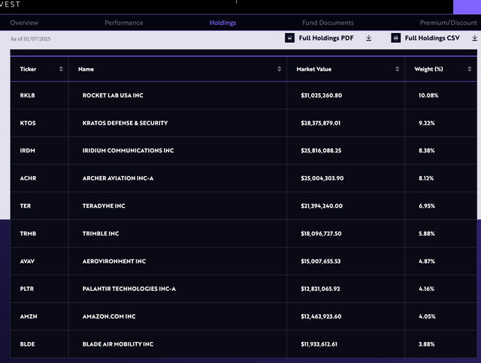Click the Full Holdings CSV link
Screen dimensions: 481x363
pos(432,38)
